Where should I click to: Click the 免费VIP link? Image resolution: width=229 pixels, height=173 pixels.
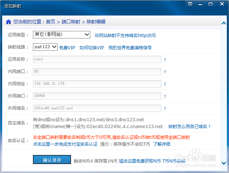(67, 47)
